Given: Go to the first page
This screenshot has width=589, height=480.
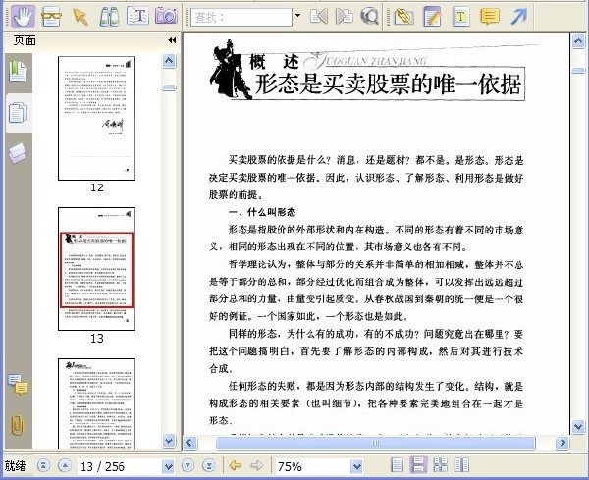Looking at the screenshot, I should click(44, 466).
